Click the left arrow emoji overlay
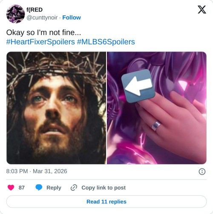 [138, 86]
